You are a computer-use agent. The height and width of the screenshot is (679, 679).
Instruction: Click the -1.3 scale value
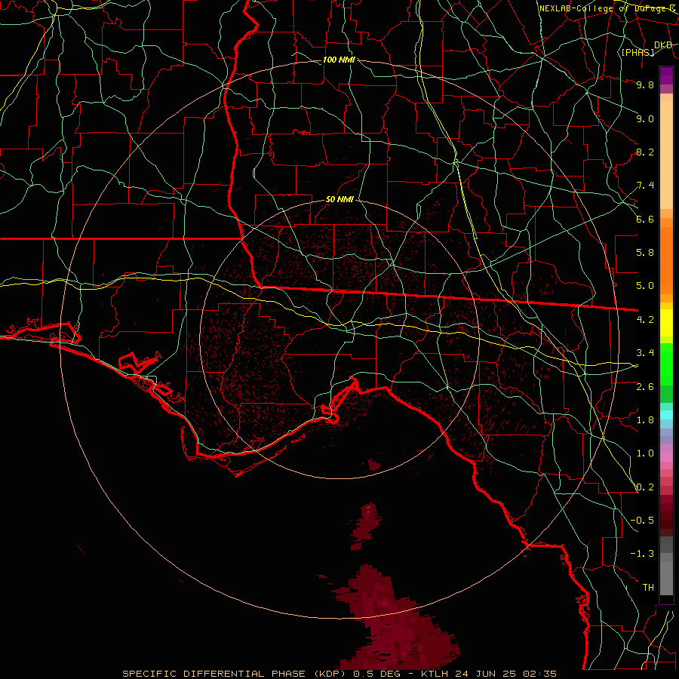[x=642, y=554]
